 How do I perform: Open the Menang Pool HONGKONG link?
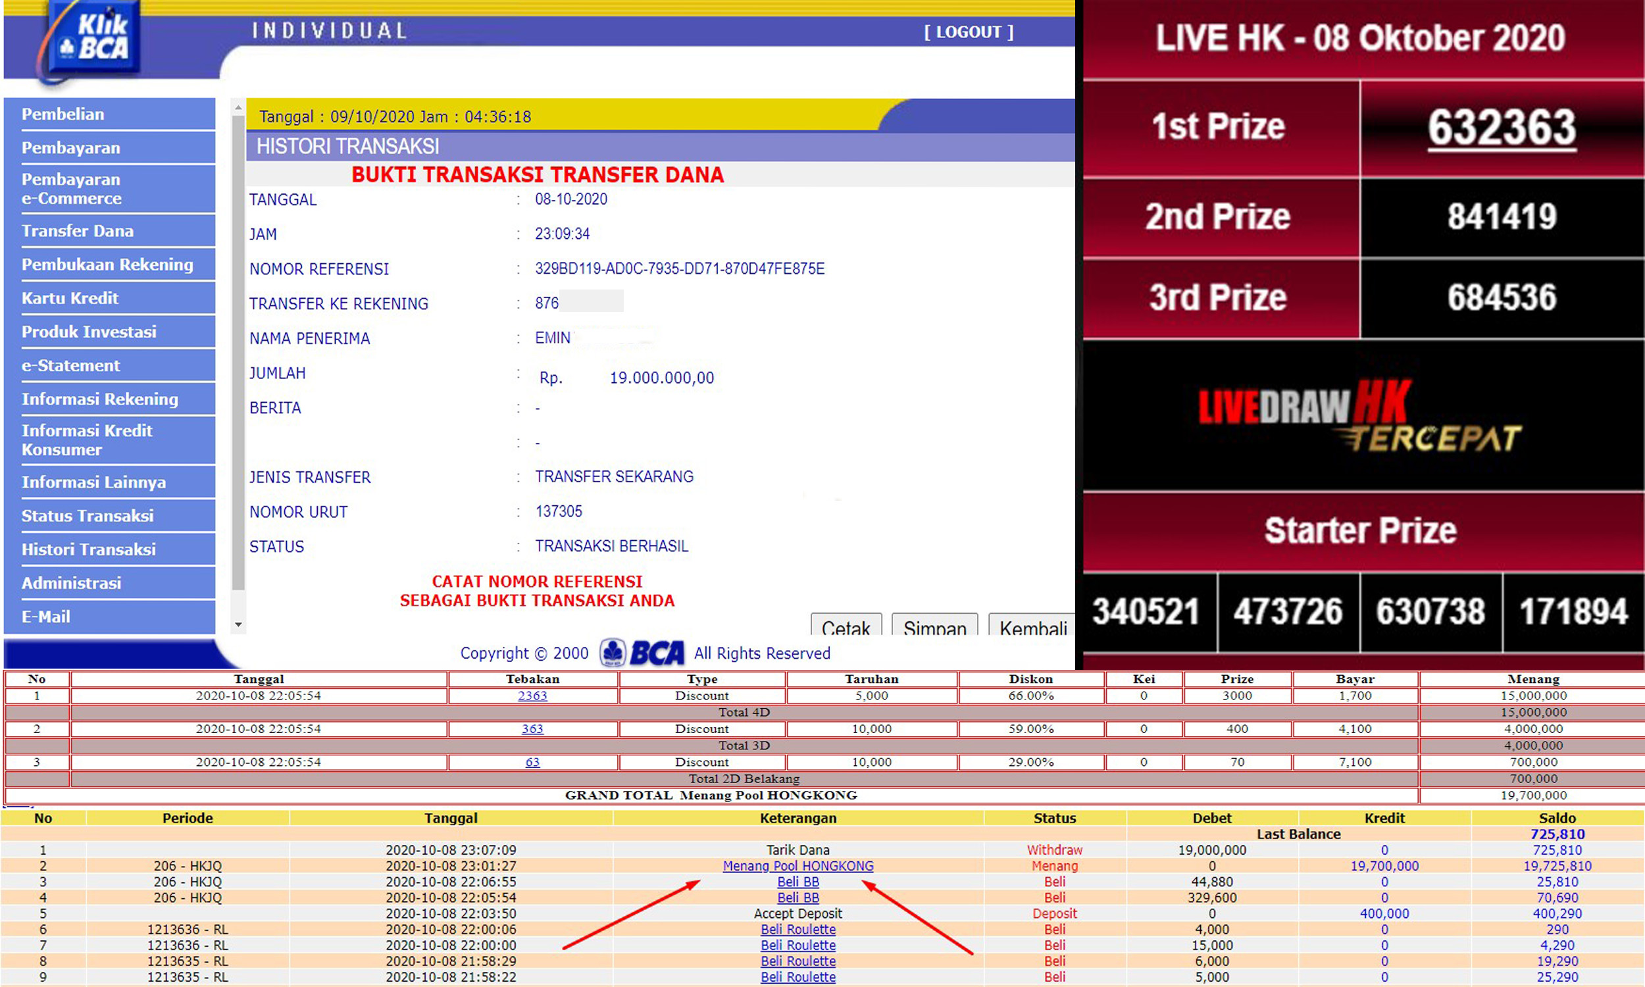(x=798, y=866)
